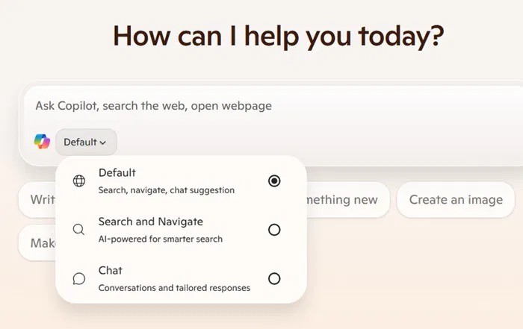The image size is (523, 329).
Task: Collapse the Default mode dropdown button
Action: point(85,142)
